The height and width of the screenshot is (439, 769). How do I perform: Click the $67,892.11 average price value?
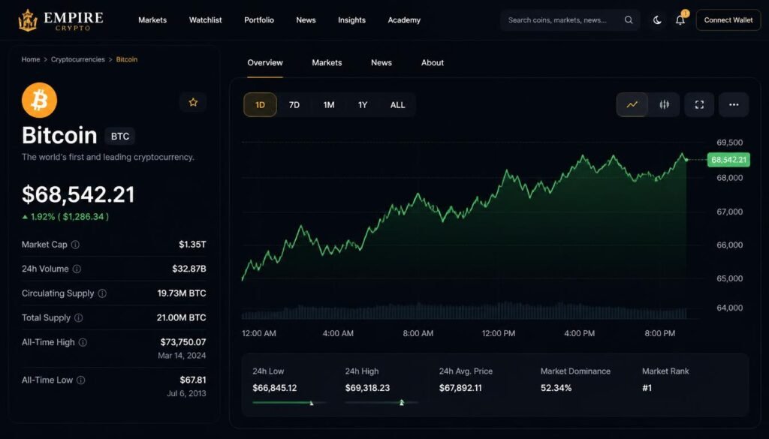[460, 388]
